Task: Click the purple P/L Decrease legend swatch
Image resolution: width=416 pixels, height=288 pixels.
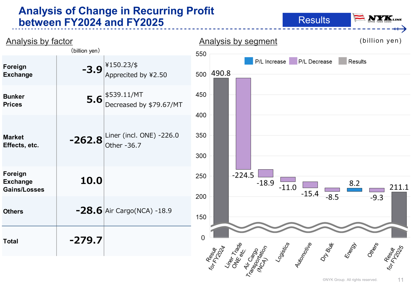Action: 293,61
